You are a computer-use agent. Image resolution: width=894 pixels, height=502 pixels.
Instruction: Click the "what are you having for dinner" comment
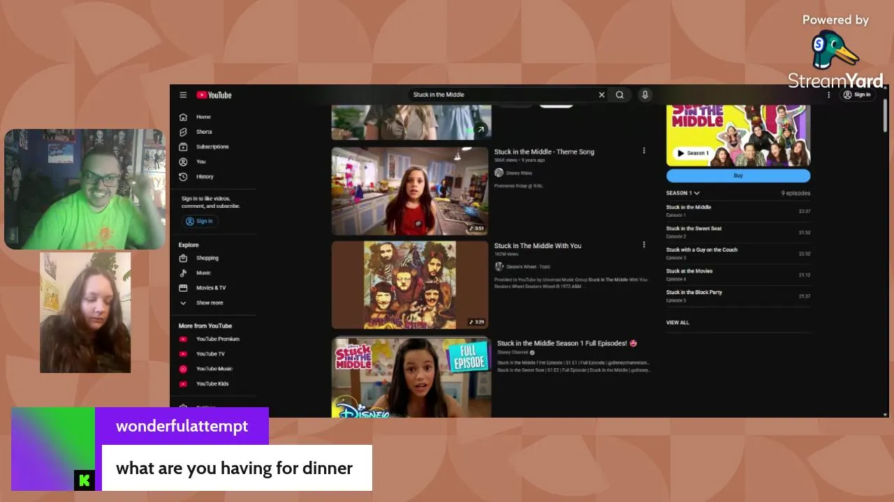pyautogui.click(x=237, y=468)
